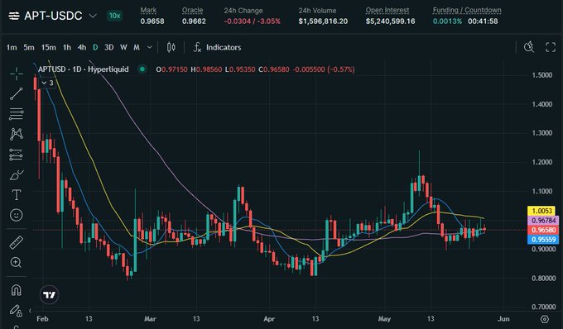Screen dimensions: 563x329
Task: Open the chart settings gear icon
Action: [x=545, y=319]
